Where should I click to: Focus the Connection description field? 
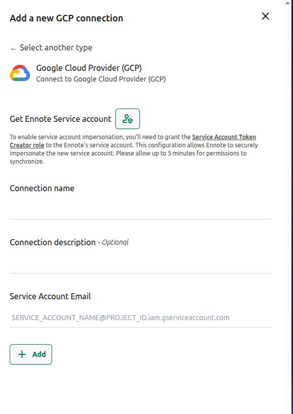[140, 263]
